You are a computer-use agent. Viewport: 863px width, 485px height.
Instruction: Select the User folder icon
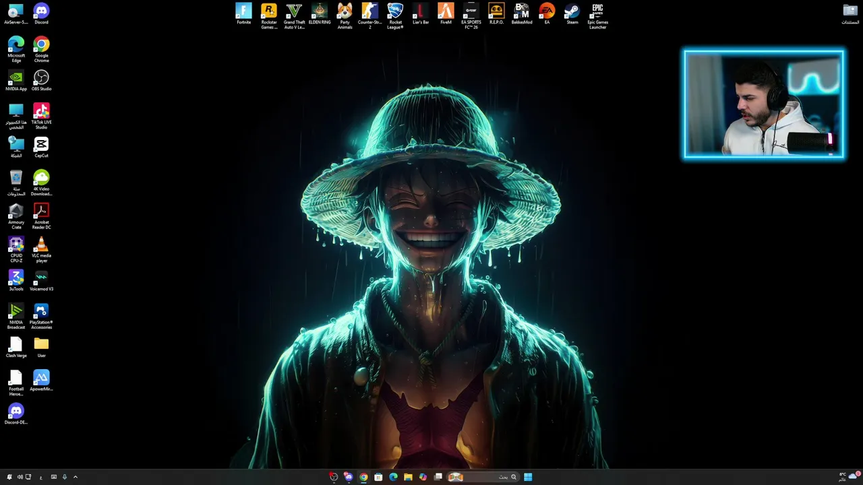point(41,348)
